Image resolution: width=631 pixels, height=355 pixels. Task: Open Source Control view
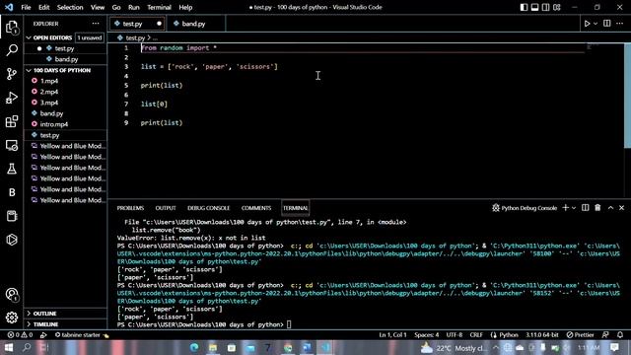[x=12, y=74]
